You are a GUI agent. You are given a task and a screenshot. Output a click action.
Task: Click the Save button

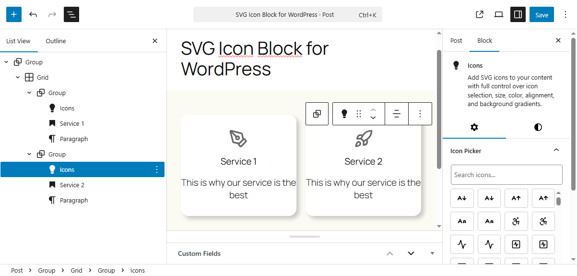click(x=542, y=14)
